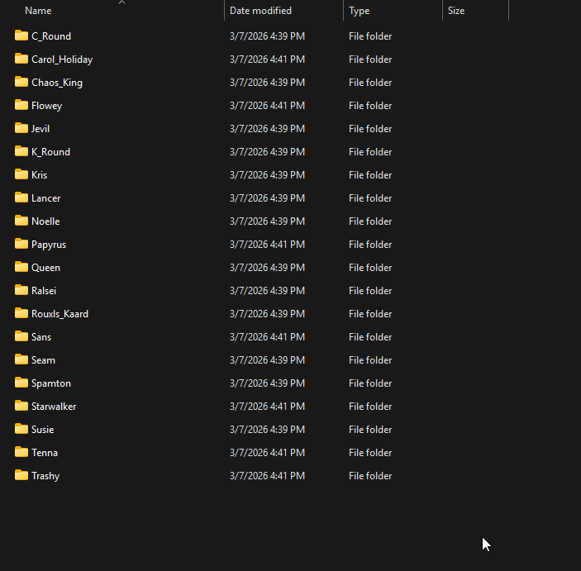Image resolution: width=581 pixels, height=571 pixels.
Task: Select the Starwalker folder name
Action: pyautogui.click(x=54, y=407)
